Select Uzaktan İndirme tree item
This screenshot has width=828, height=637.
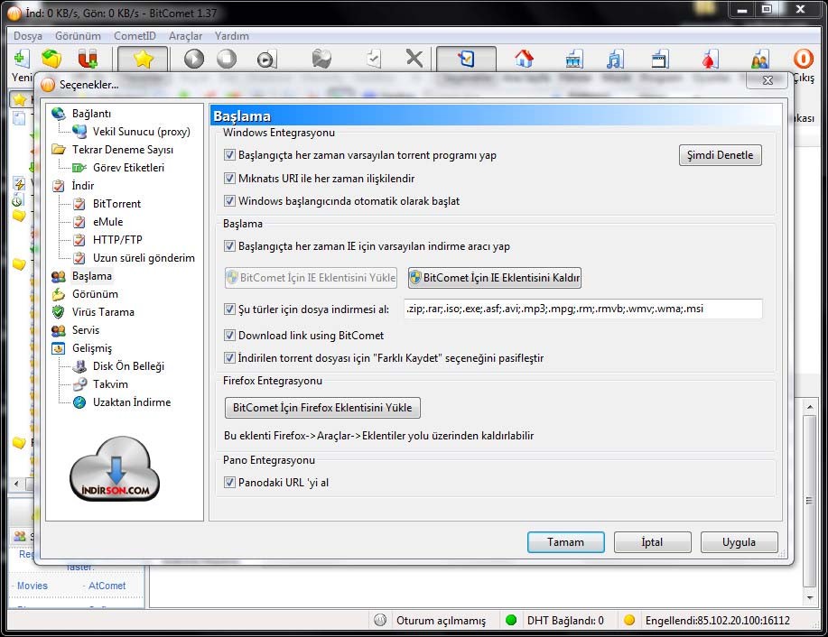click(x=132, y=402)
